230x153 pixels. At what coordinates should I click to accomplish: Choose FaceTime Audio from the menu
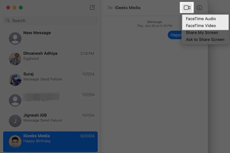point(201,19)
